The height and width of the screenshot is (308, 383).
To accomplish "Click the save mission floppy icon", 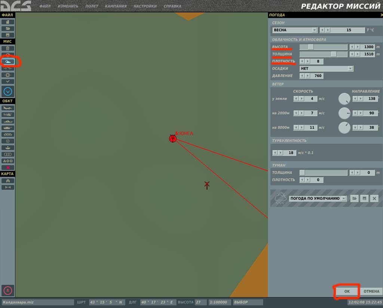I will click(x=7, y=35).
